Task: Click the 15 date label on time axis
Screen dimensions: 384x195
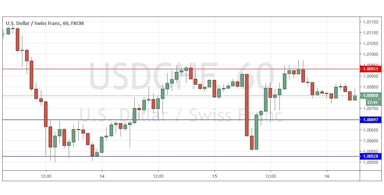Action: point(215,175)
